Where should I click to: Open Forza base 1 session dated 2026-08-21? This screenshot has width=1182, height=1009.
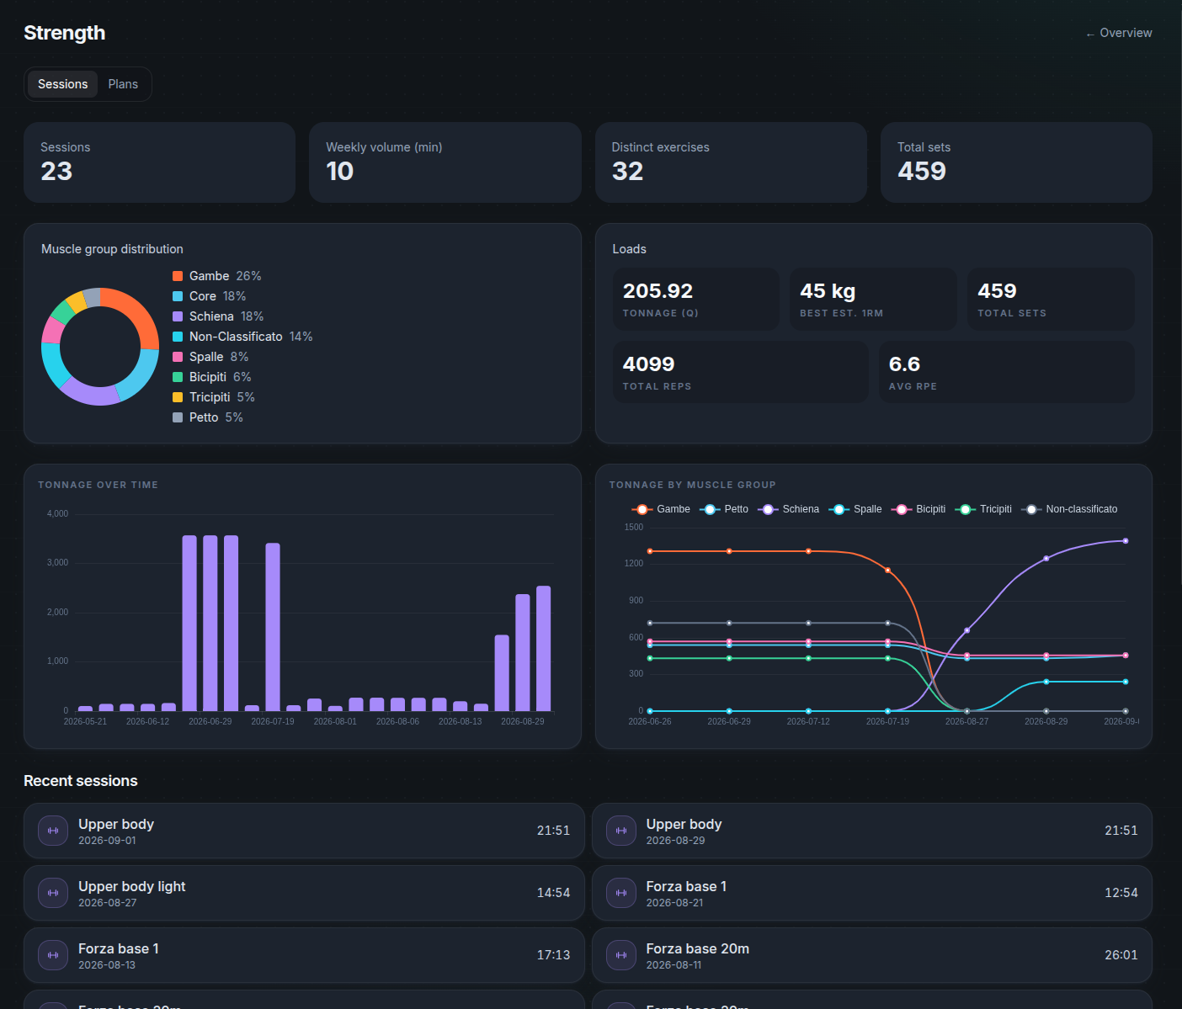click(x=872, y=893)
